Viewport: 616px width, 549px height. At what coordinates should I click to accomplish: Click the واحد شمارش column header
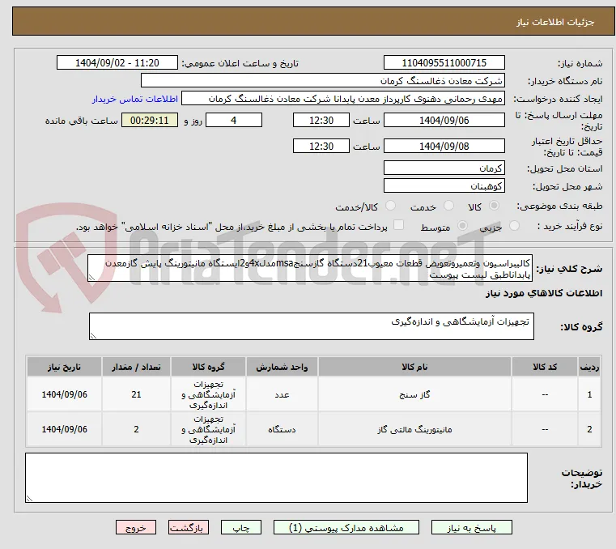click(x=282, y=367)
